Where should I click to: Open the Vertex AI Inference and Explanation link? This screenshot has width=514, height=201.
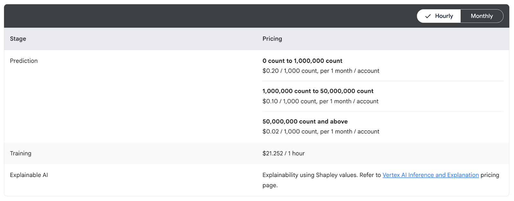click(430, 175)
